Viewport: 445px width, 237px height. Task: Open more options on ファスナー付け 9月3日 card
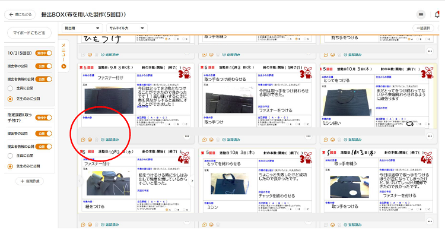pos(187,136)
